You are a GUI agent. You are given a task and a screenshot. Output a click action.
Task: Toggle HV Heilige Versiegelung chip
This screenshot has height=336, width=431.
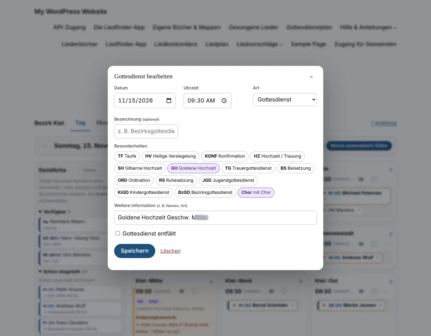[x=171, y=156]
